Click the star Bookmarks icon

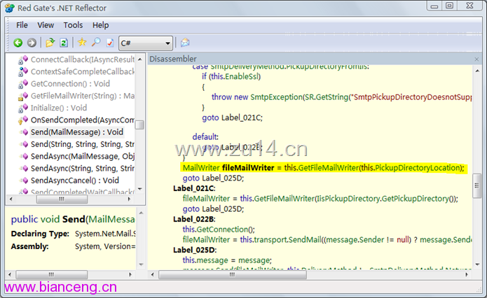[x=82, y=42]
